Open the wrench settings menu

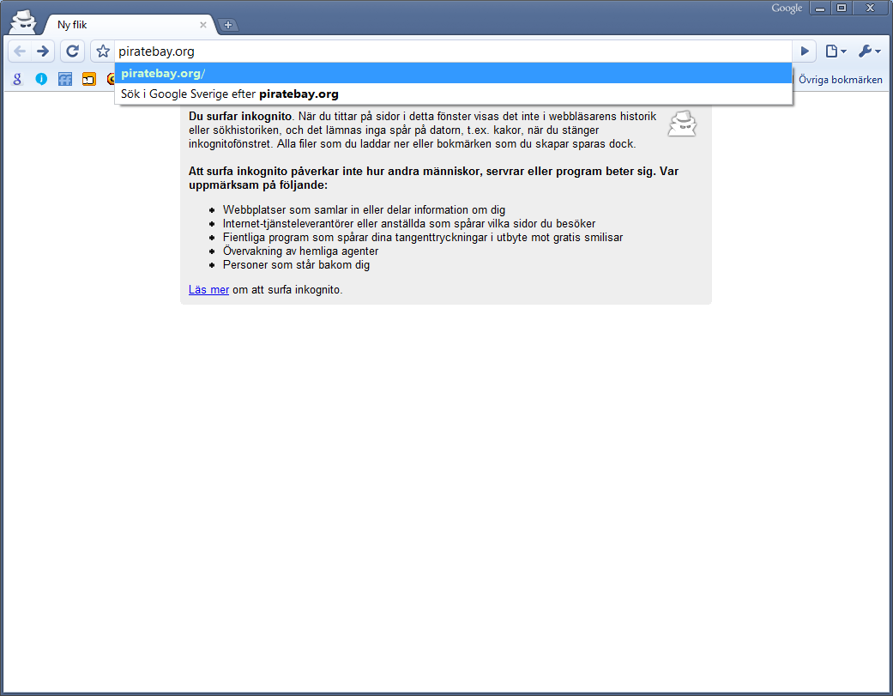pos(869,51)
